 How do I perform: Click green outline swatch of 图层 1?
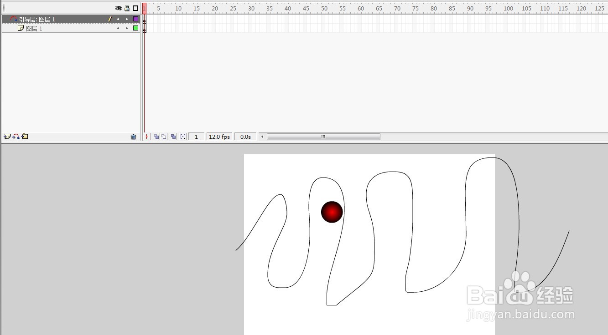pos(135,28)
